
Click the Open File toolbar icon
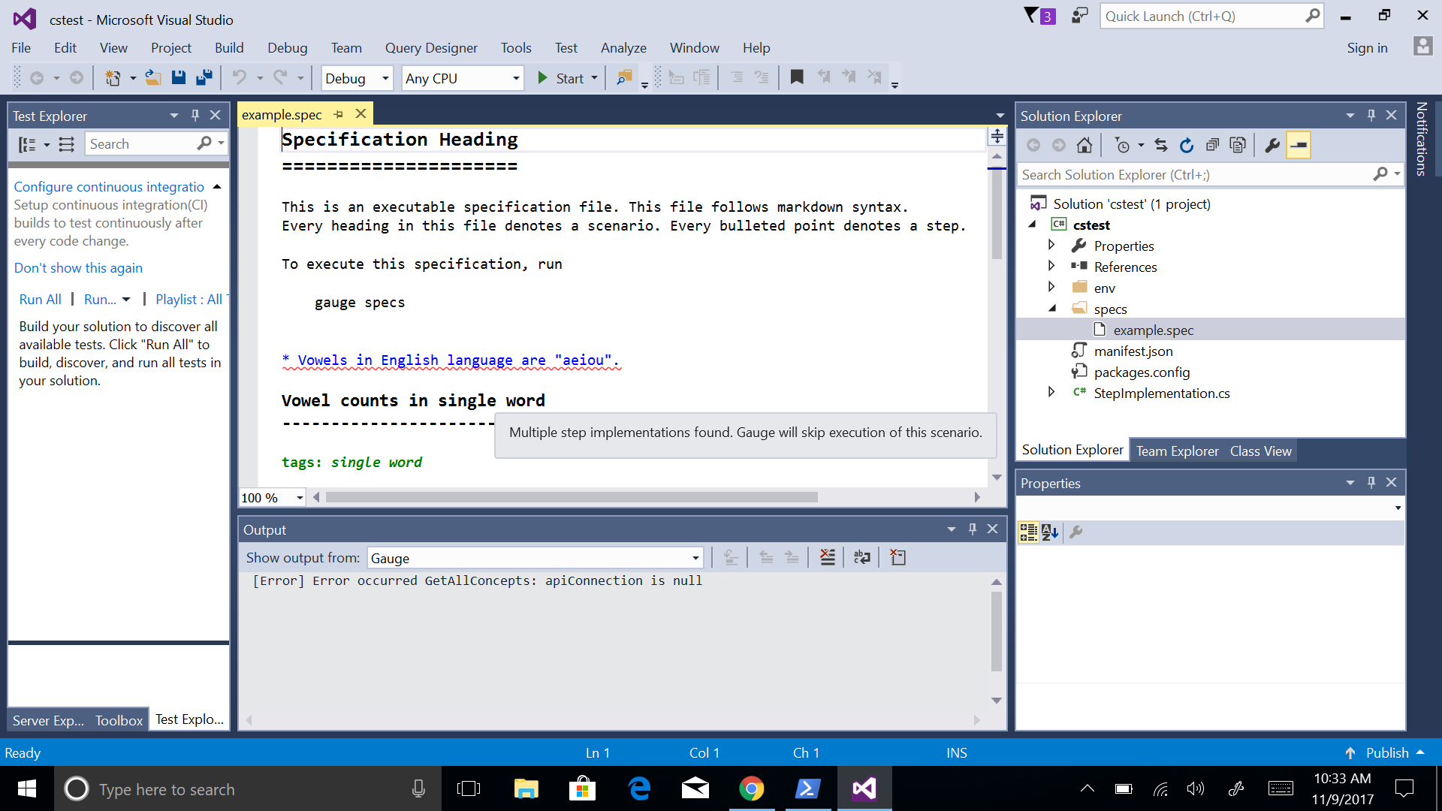153,77
